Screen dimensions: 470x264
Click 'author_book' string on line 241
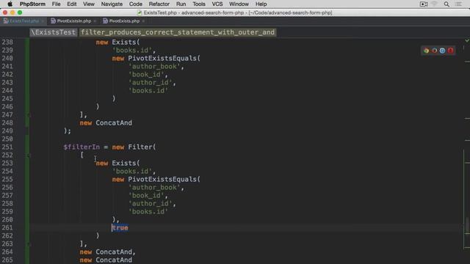(154, 67)
